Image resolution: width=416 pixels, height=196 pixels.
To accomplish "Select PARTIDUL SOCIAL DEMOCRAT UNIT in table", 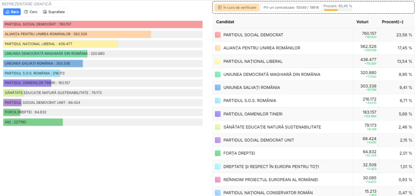I will pos(259,140).
